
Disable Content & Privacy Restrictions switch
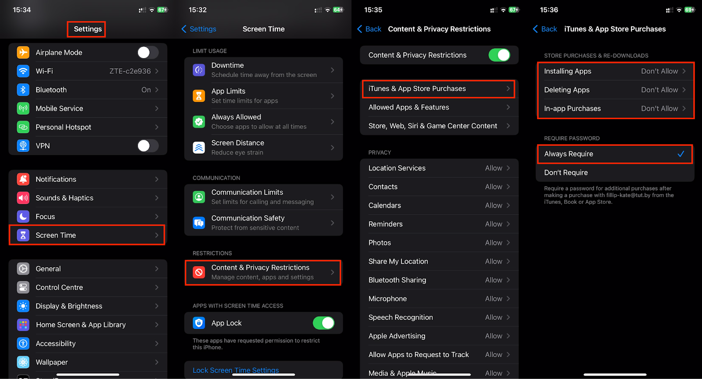[499, 55]
